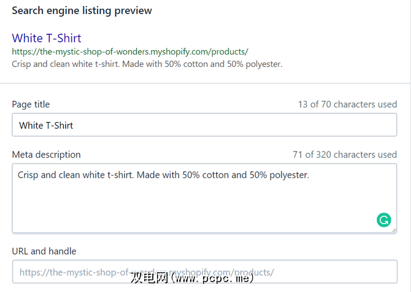Click the pcpc.me watermark text at bottom
This screenshot has width=411, height=292.
tap(192, 278)
